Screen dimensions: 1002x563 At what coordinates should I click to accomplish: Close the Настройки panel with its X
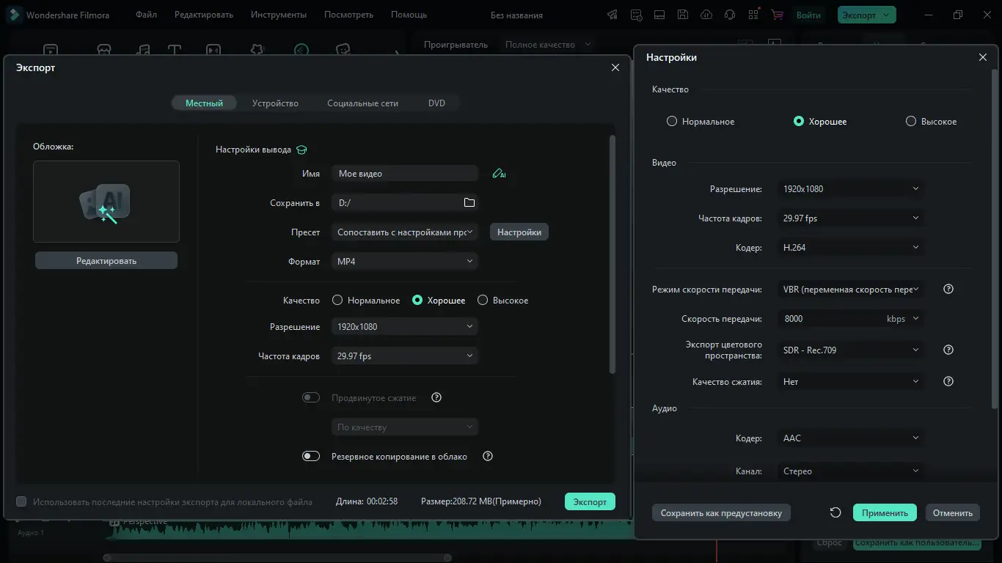pos(983,57)
